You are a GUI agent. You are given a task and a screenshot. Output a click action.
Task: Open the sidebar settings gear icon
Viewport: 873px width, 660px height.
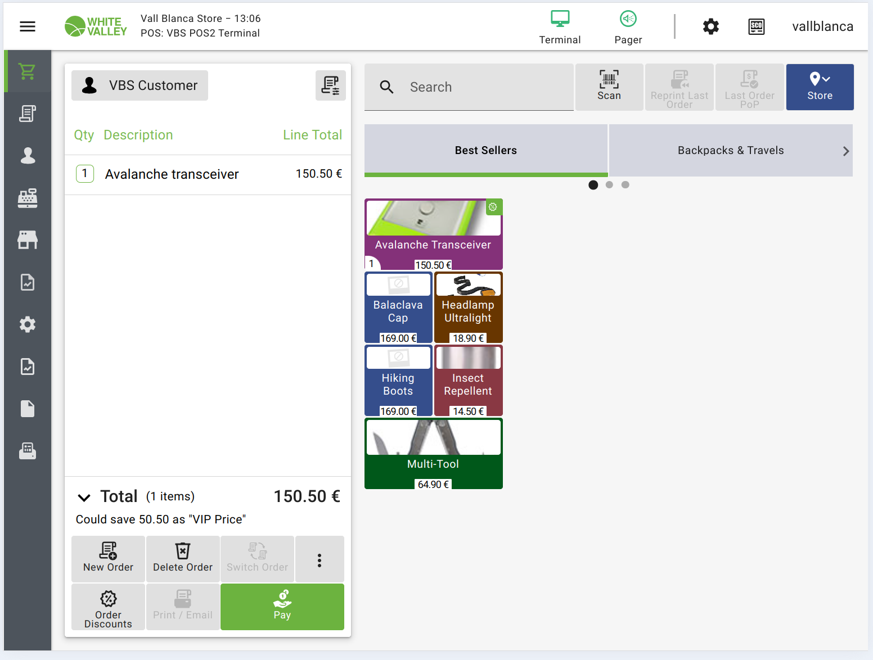[x=27, y=324]
